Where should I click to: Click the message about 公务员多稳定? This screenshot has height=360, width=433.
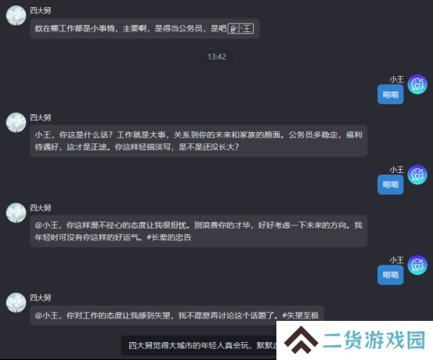coord(199,141)
